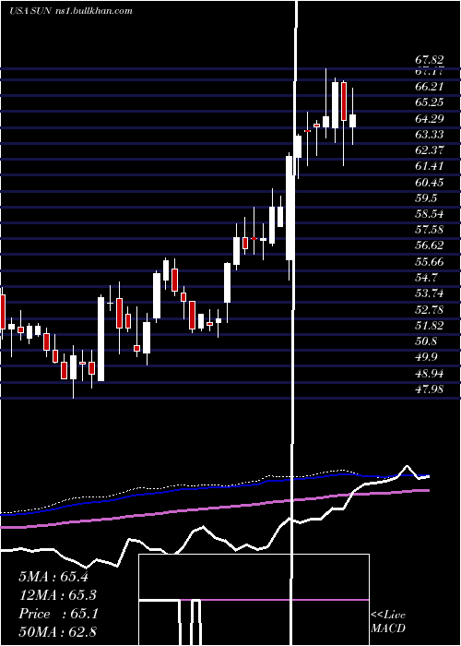Select the 50.8 price level label

(426, 341)
